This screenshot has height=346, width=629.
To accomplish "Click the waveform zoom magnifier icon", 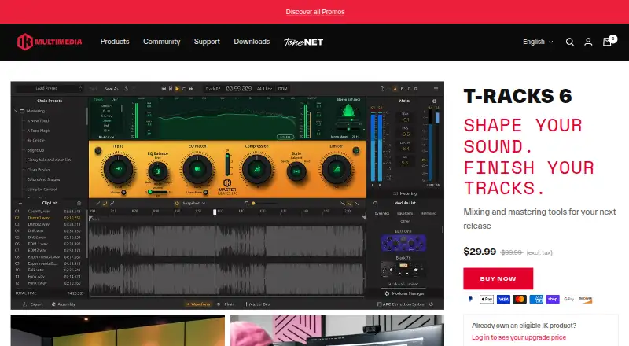I will coord(247,204).
